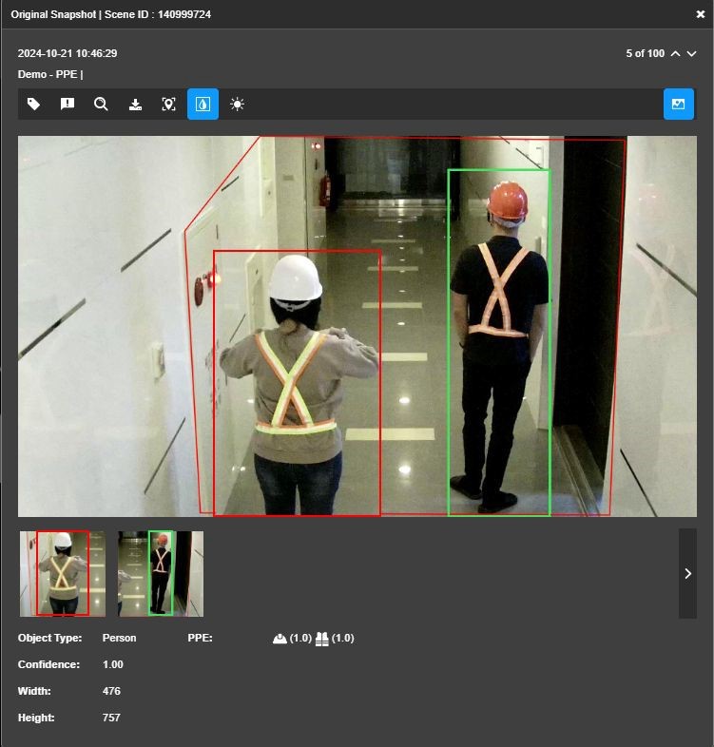
Task: Click the 'Person' object type value
Action: click(119, 638)
